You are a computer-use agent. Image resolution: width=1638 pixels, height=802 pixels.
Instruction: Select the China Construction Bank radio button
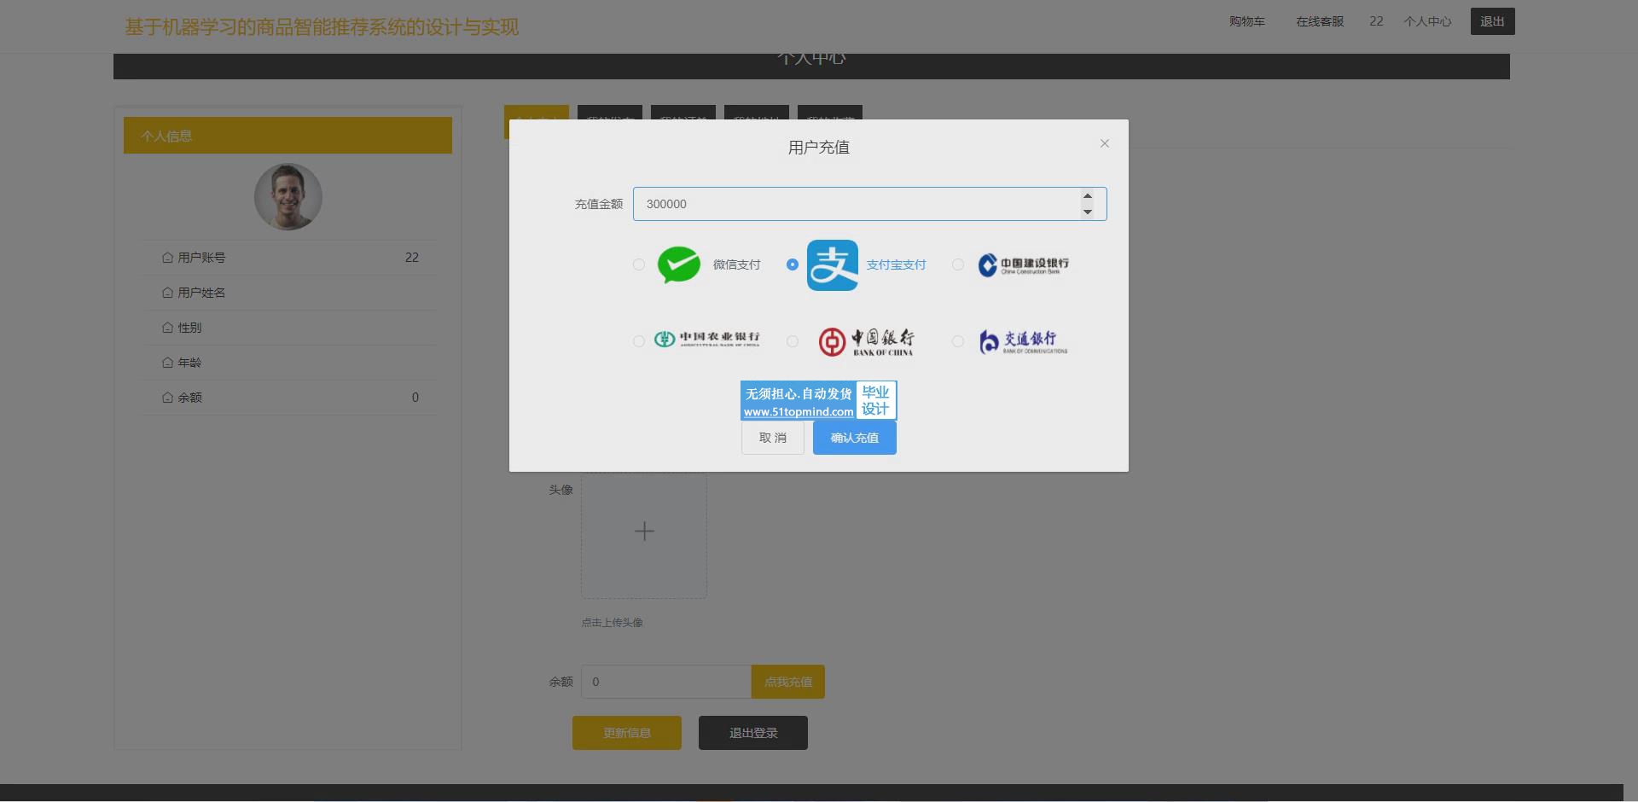click(958, 264)
